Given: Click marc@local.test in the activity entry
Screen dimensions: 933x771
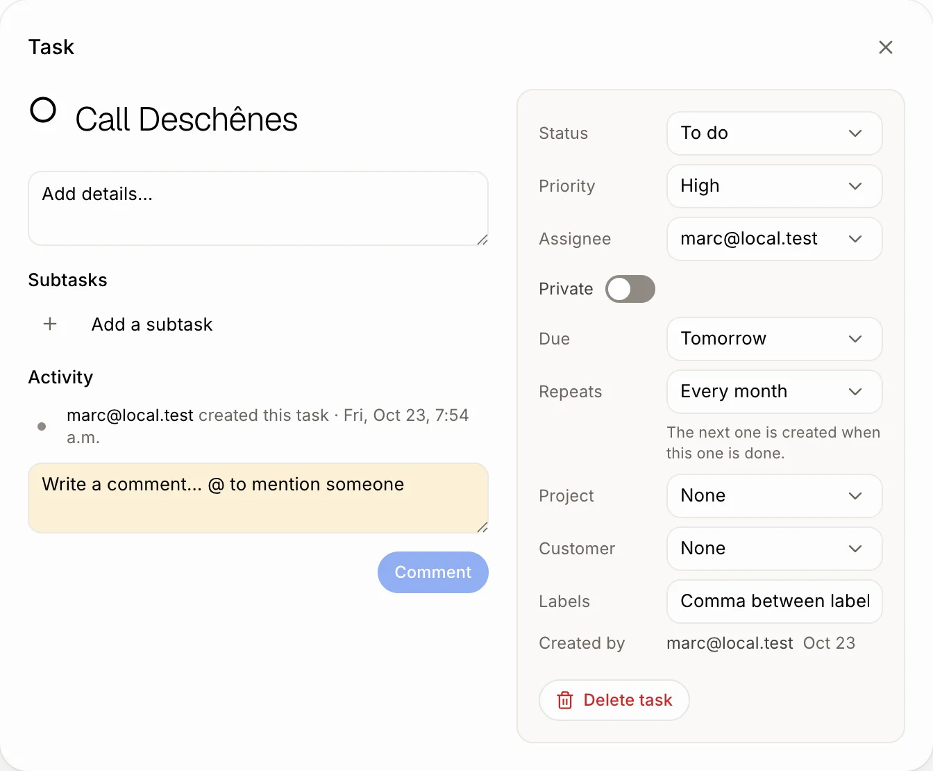Looking at the screenshot, I should [130, 415].
